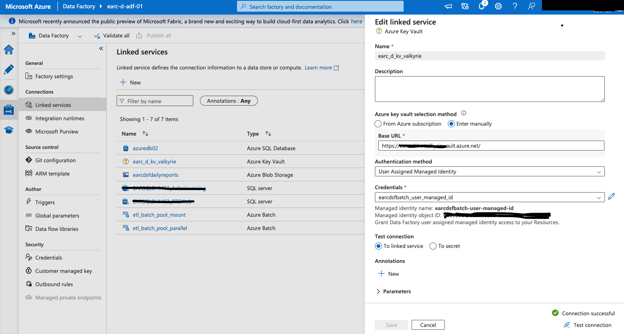Click the batch icon beside etl_batch_pool_mount
The image size is (624, 334).
tap(126, 215)
